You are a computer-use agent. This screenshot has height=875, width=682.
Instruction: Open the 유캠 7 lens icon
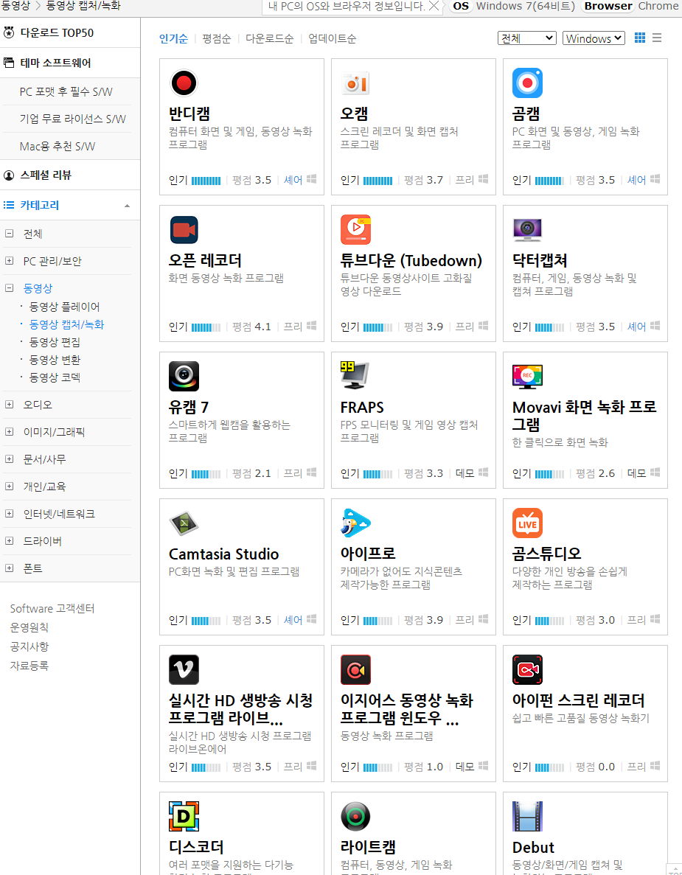(184, 376)
